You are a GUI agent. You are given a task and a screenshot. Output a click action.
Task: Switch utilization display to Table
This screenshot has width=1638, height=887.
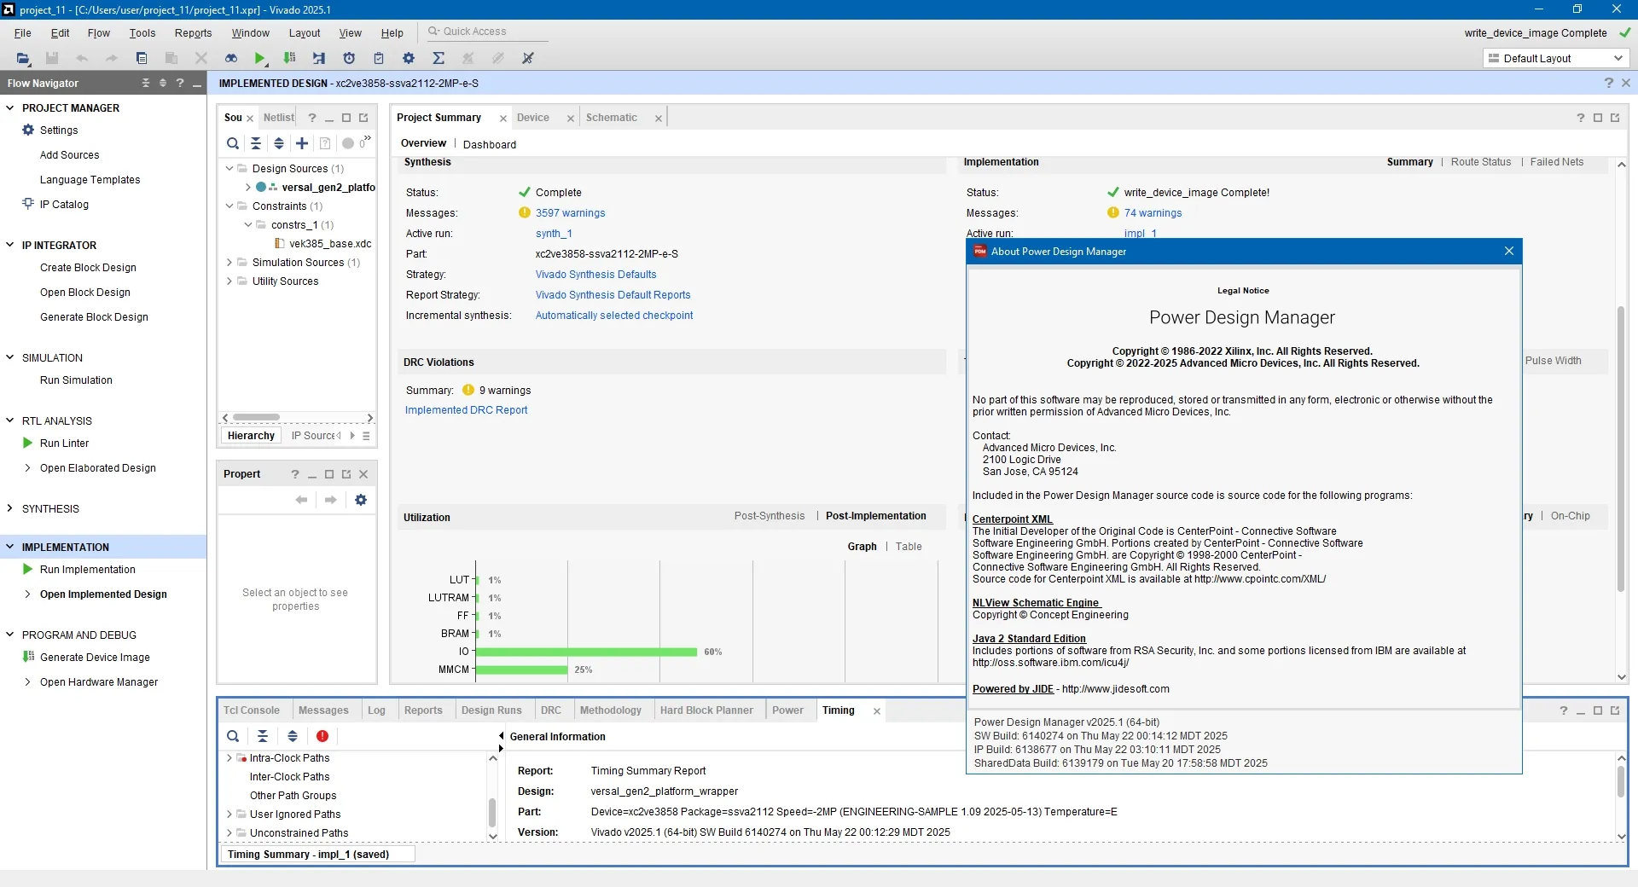(909, 547)
